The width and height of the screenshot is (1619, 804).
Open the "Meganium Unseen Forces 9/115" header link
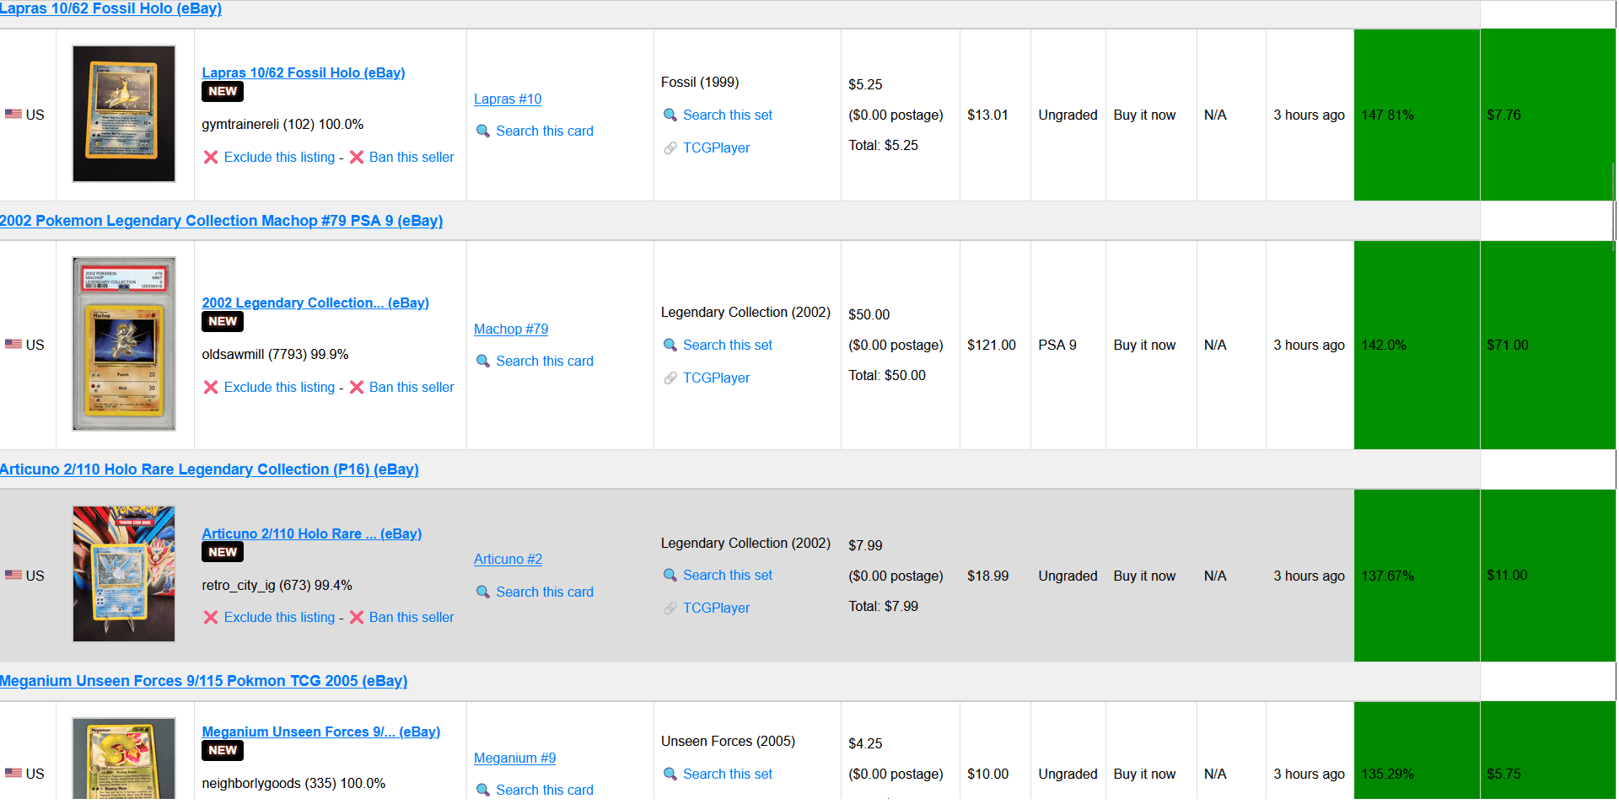[x=204, y=680]
